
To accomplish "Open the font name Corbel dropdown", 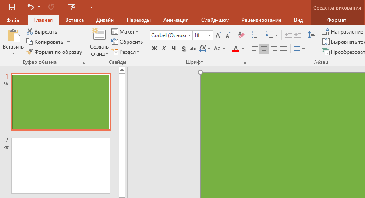I will pos(189,35).
